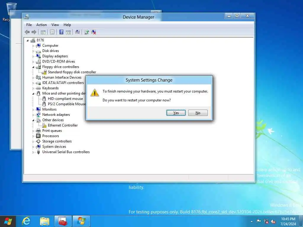Click the volume icon in system tray

click(273, 222)
